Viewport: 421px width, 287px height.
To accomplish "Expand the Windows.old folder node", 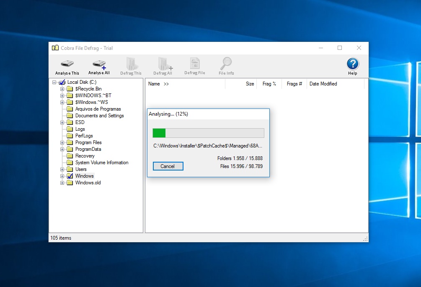I will pyautogui.click(x=62, y=183).
